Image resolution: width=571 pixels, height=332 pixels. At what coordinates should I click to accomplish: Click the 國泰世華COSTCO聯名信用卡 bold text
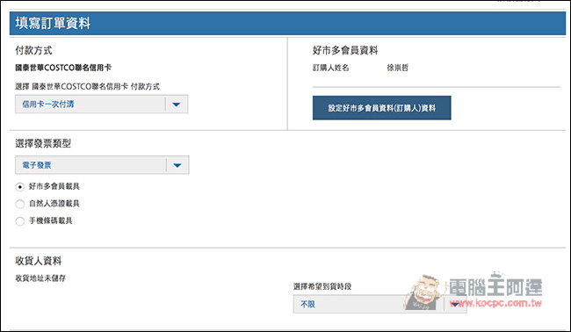[63, 68]
